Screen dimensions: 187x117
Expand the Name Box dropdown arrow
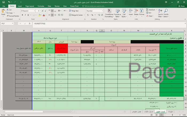[x=13, y=24]
